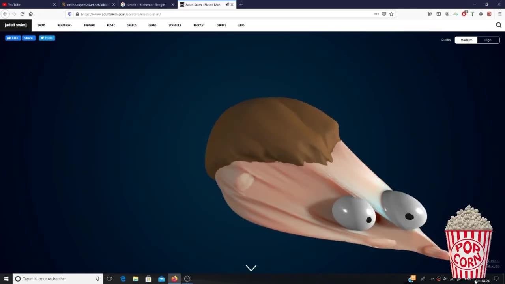The height and width of the screenshot is (284, 505).
Task: Open the MUSIC menu item
Action: point(111,25)
